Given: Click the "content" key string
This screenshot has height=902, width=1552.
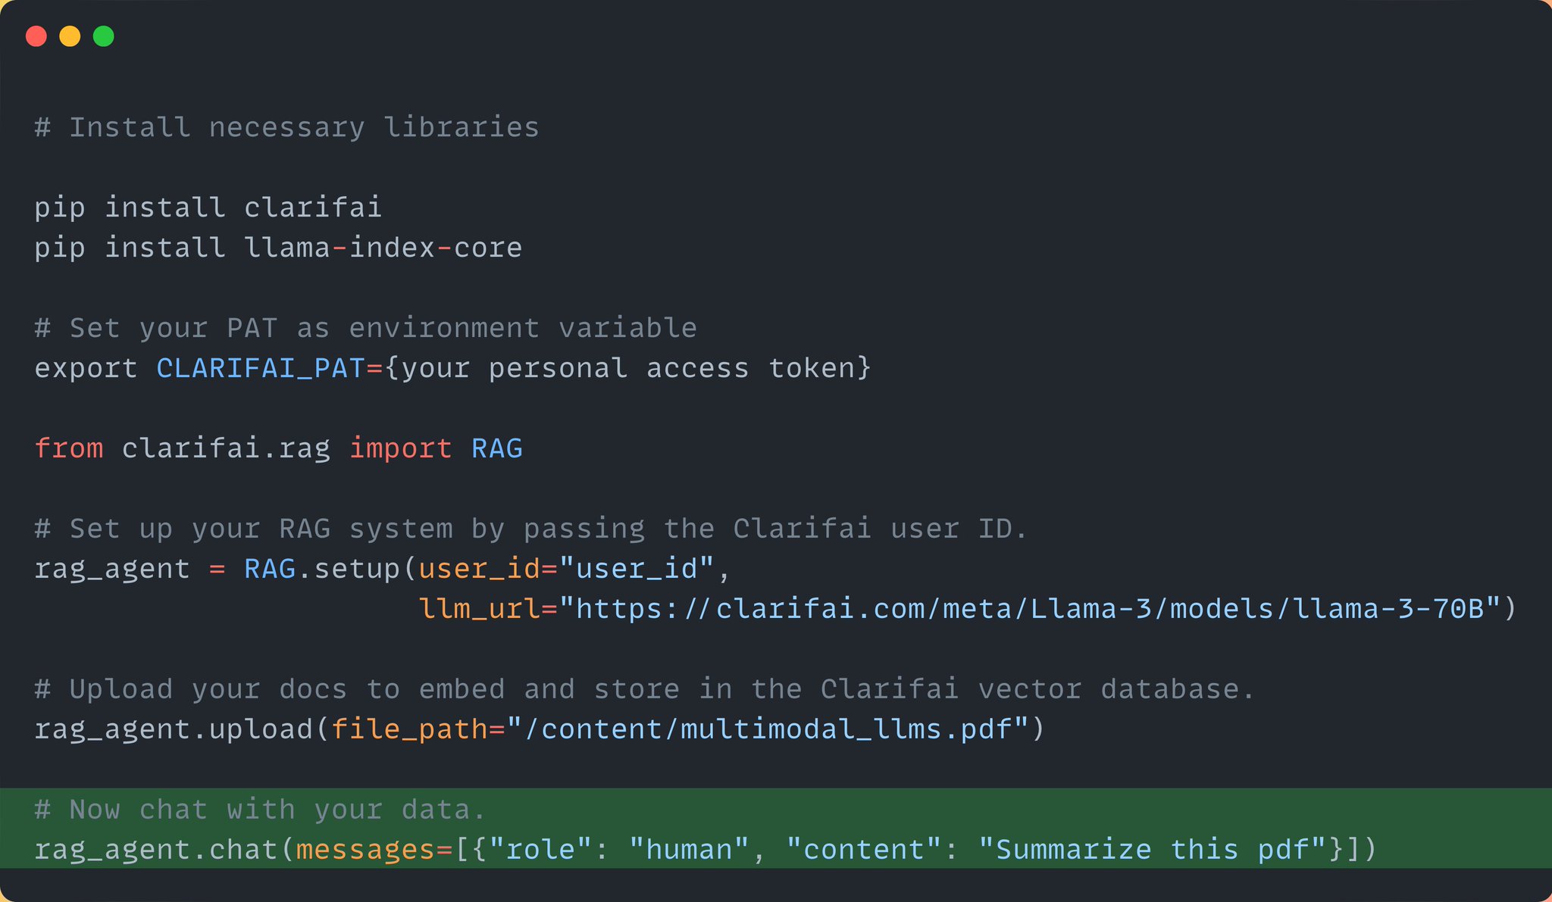Looking at the screenshot, I should (864, 850).
